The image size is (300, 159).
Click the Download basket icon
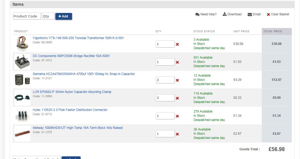coord(225,14)
